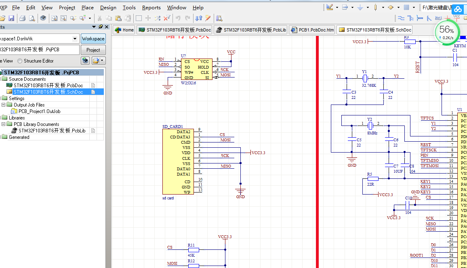Collapse the Output Job Files tree node
This screenshot has height=268, width=467.
4,105
